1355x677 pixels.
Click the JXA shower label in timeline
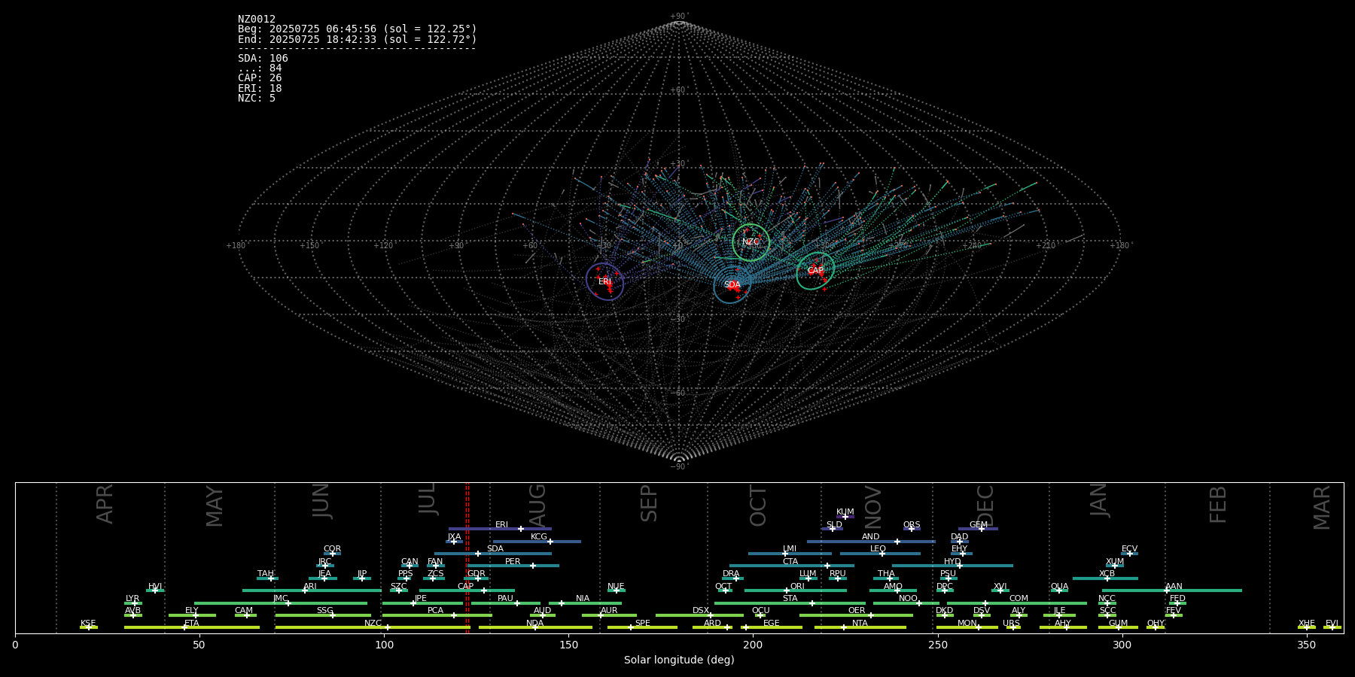(454, 537)
